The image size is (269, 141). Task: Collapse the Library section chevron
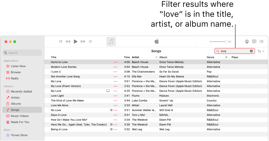click(14, 86)
